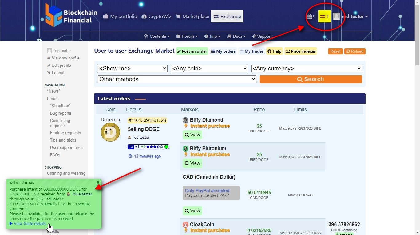Click the CloakCoin market icon
The image size is (420, 235).
point(185,225)
